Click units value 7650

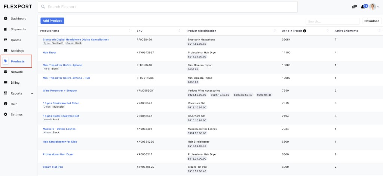click(285, 90)
